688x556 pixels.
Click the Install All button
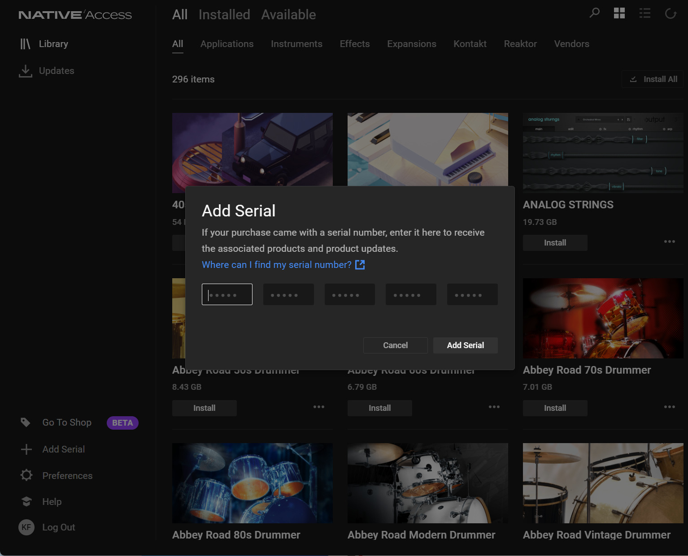pos(653,79)
